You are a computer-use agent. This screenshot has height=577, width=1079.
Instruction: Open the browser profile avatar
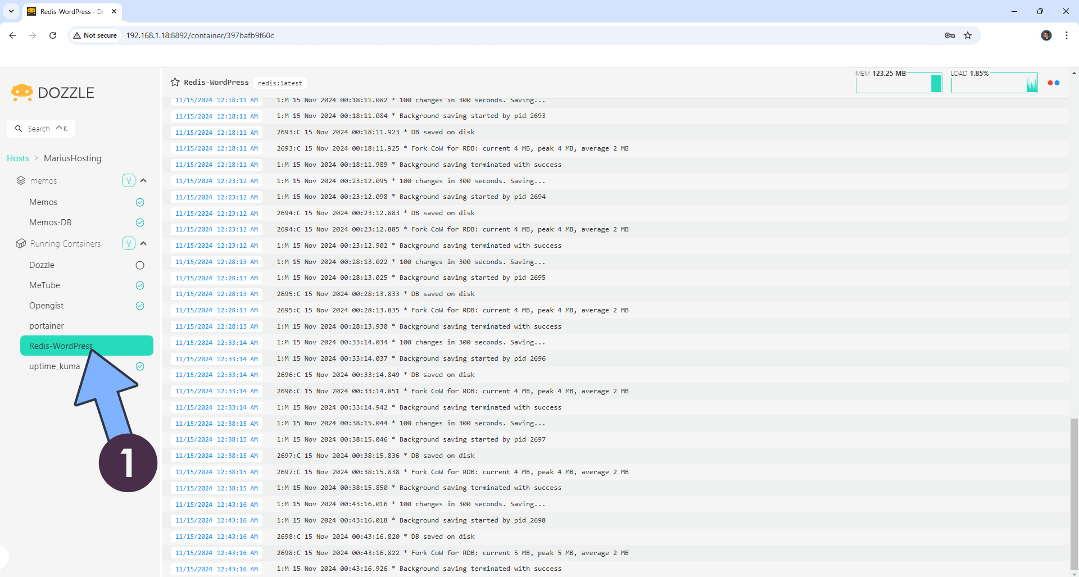click(x=1046, y=35)
